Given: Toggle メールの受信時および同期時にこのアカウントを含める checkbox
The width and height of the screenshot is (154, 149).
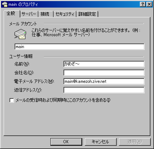Looking at the screenshot, I should coord(12,100).
